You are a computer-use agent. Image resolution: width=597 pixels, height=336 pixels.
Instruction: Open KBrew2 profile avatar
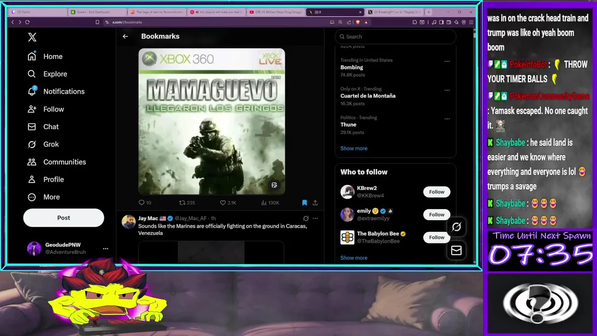tap(347, 192)
